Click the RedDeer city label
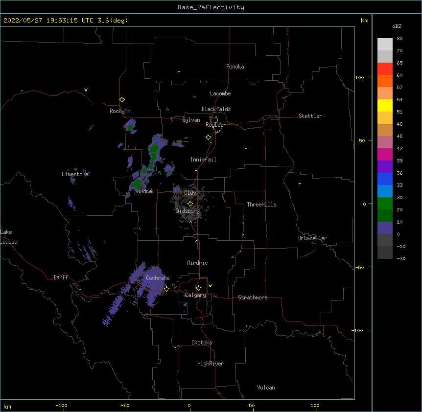This screenshot has width=422, height=412. (215, 125)
